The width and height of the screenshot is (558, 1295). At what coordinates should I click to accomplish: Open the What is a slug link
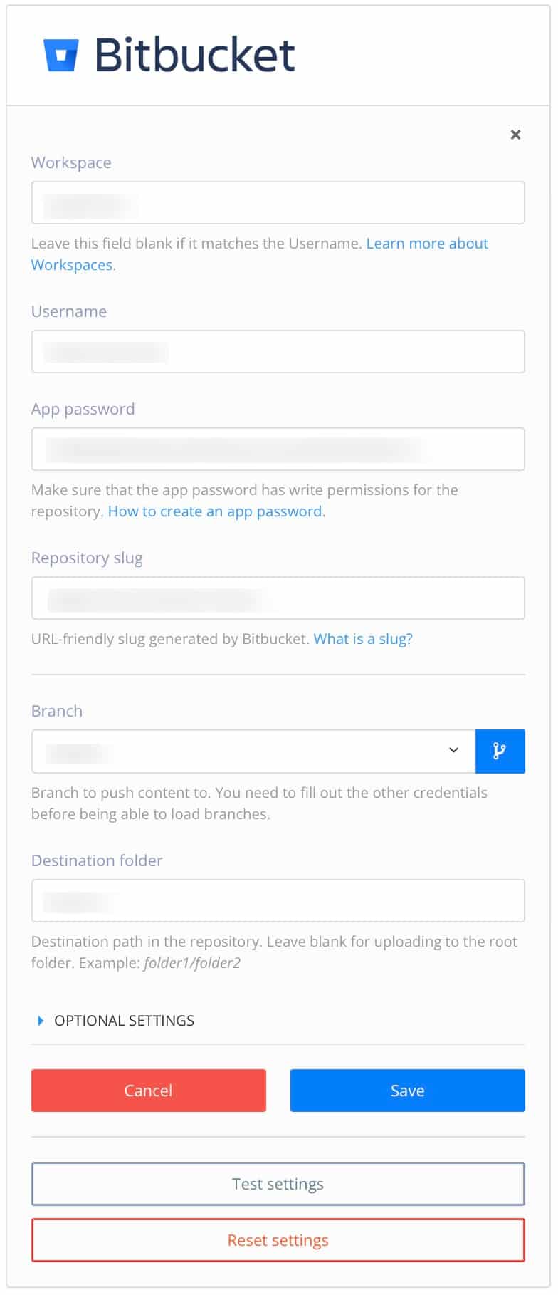pyautogui.click(x=364, y=639)
